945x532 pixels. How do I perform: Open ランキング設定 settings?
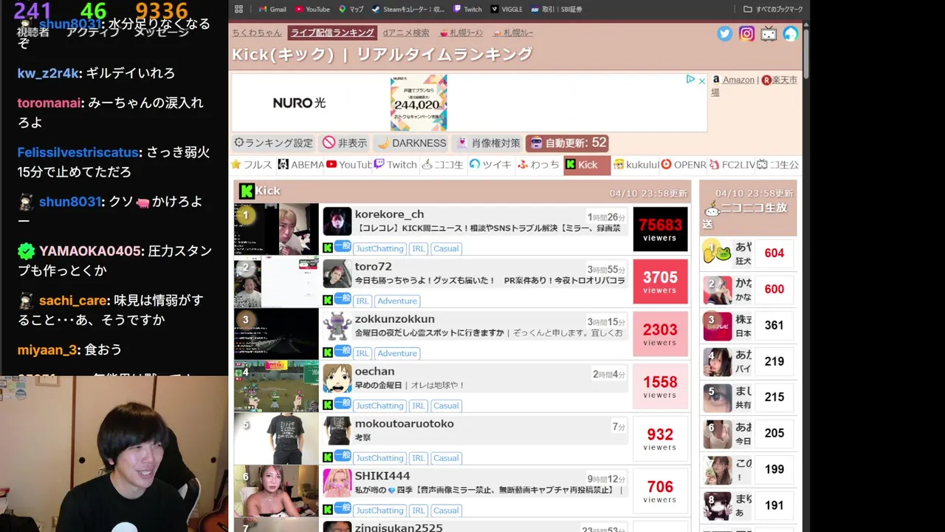273,143
